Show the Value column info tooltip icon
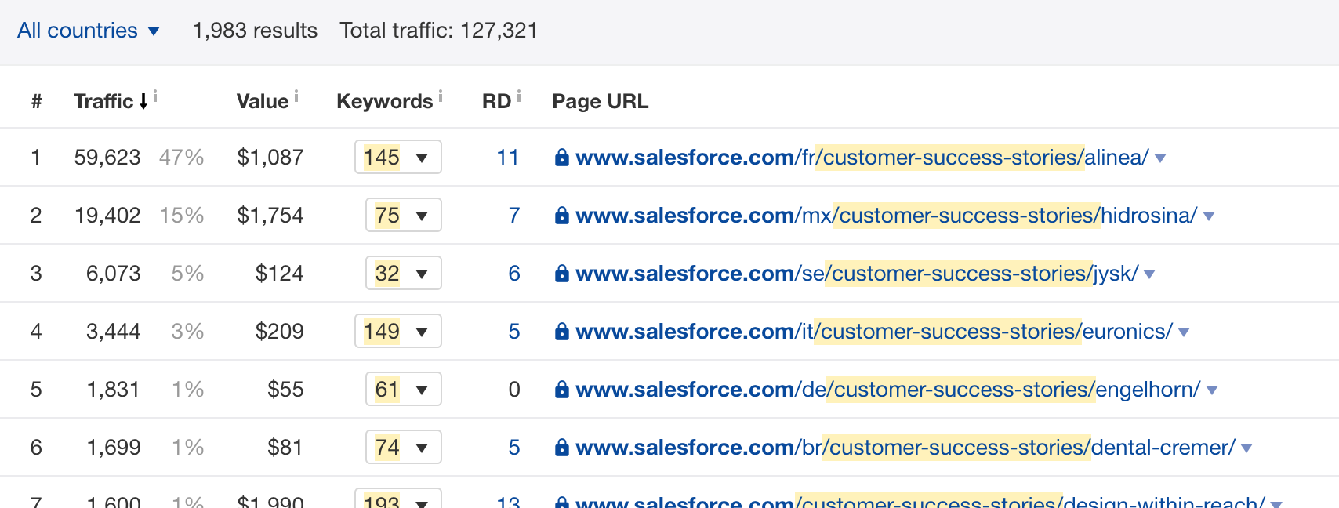The image size is (1339, 508). [296, 96]
